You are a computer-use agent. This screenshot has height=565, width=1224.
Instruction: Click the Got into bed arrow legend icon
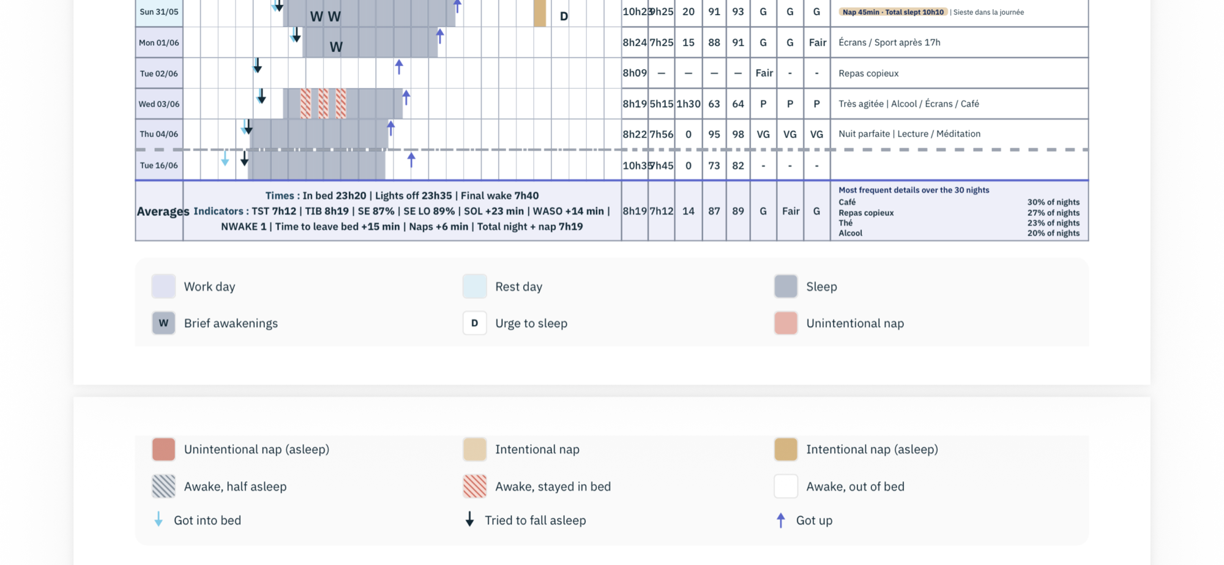159,520
